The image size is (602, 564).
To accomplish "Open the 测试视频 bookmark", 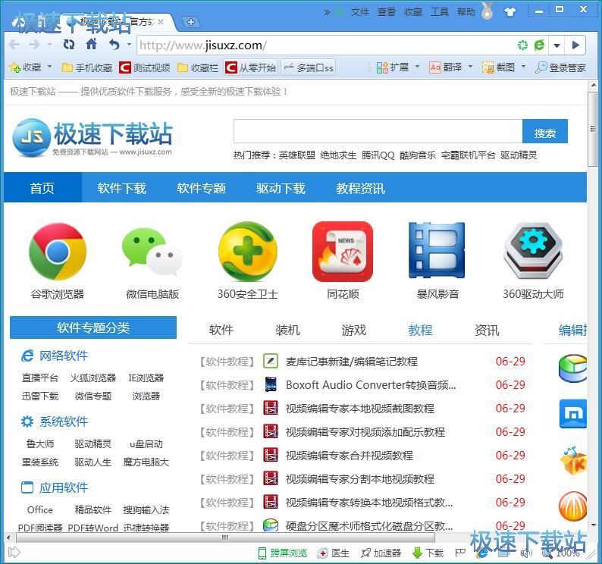I will pos(145,67).
